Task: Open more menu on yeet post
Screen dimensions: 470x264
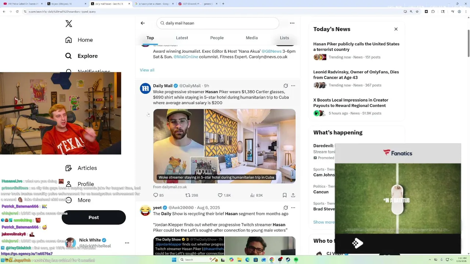Action: point(293,208)
